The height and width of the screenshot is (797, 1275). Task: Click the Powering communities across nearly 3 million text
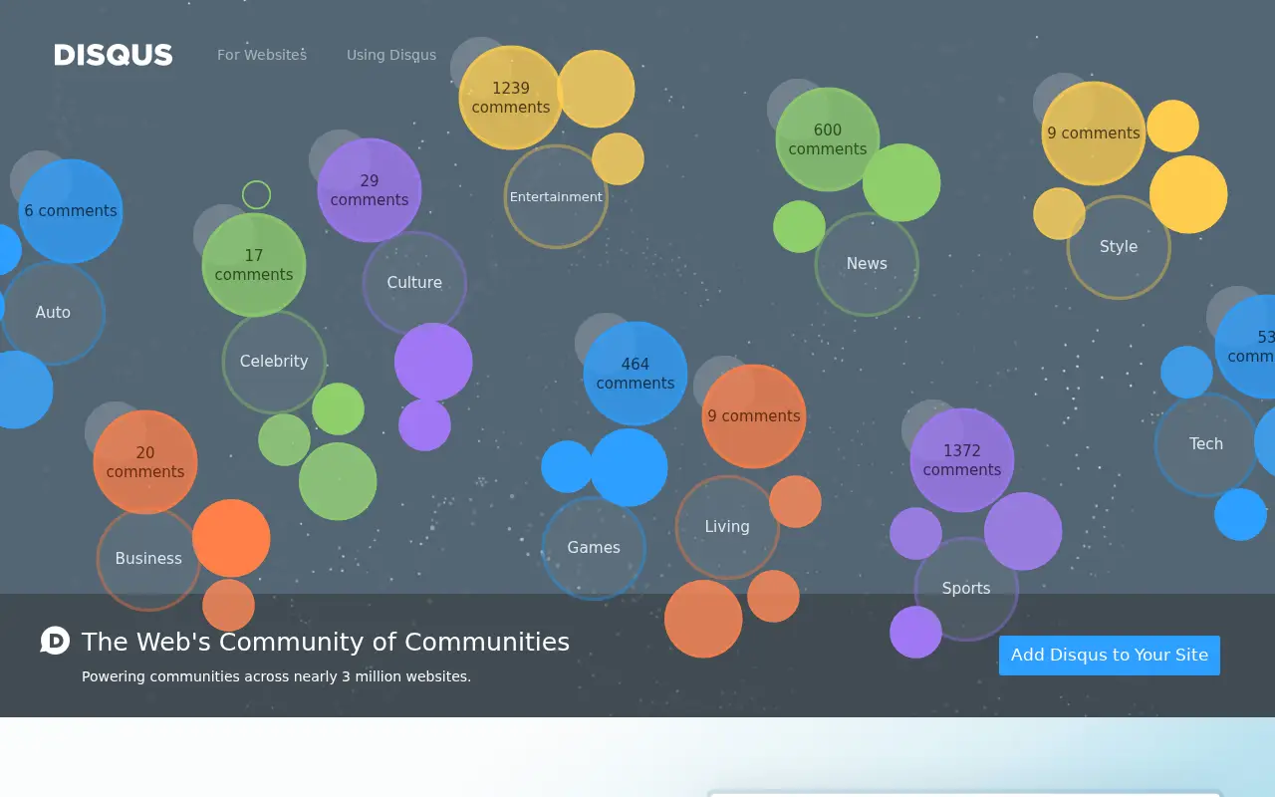click(x=276, y=676)
